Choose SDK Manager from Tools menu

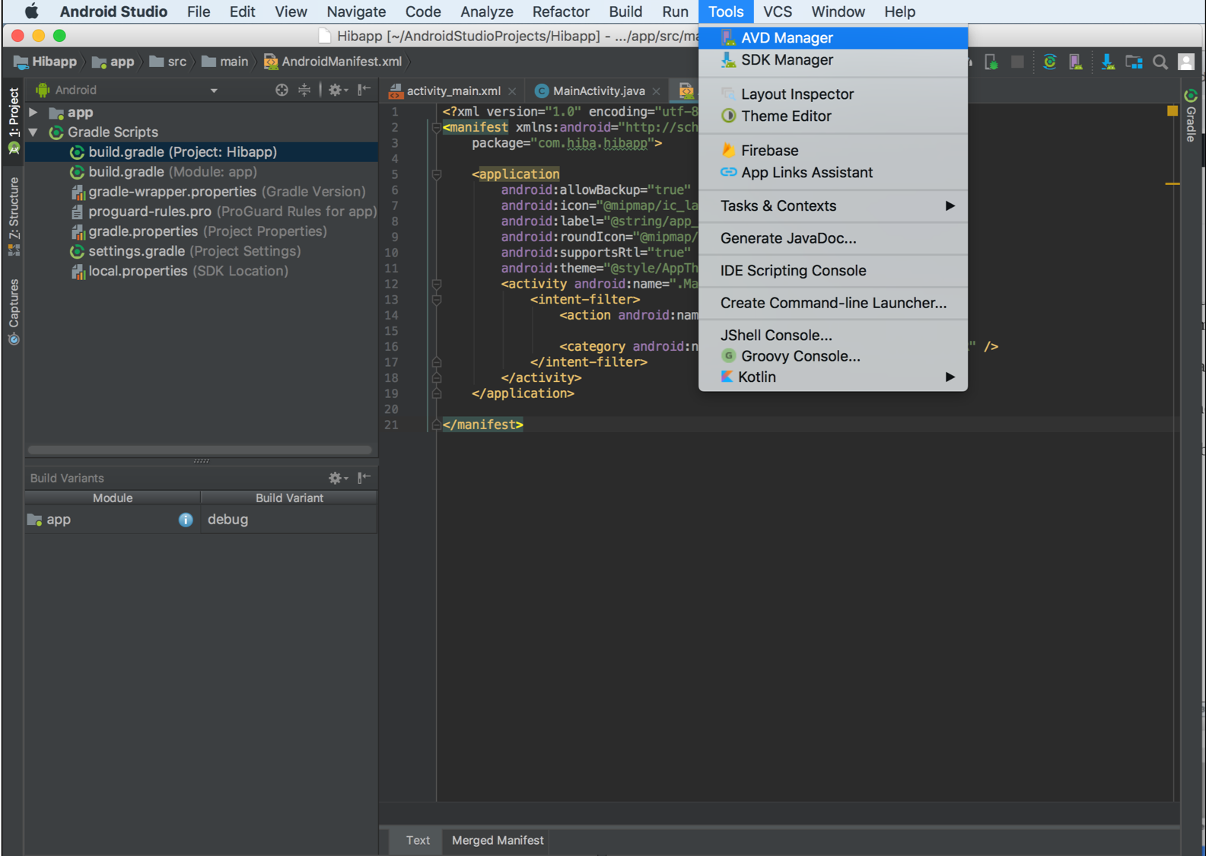[833, 60]
